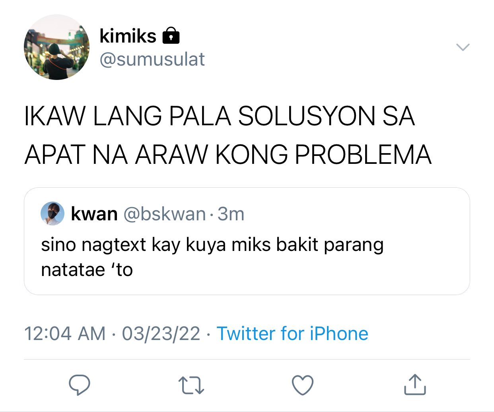This screenshot has height=412, width=494.
Task: Click the 3m timestamp on the quoted tweet
Action: 231,214
